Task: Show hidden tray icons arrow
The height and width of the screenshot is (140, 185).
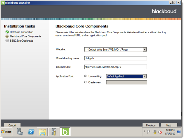Action: tap(144, 131)
